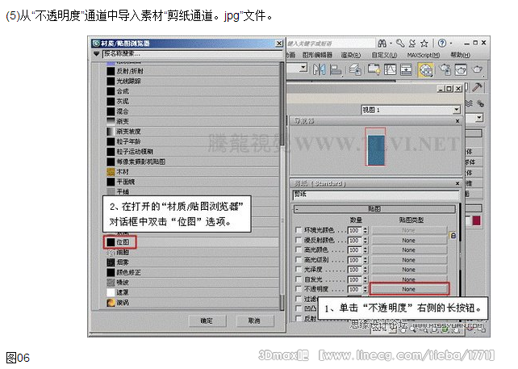Open the hammer Utilities panel tab
Viewport: 518px width, 369px height.
[x=477, y=87]
